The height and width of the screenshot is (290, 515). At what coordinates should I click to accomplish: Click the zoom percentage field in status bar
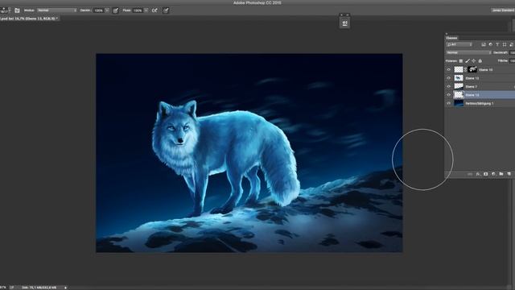click(3, 288)
